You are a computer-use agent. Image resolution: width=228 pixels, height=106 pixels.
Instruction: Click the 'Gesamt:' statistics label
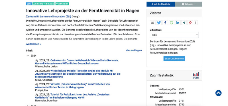point(154,86)
